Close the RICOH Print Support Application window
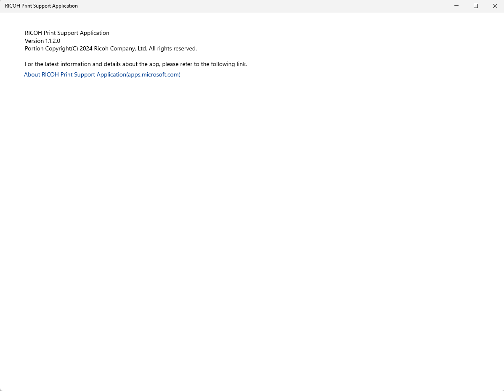Image resolution: width=504 pixels, height=391 pixels. pos(495,6)
